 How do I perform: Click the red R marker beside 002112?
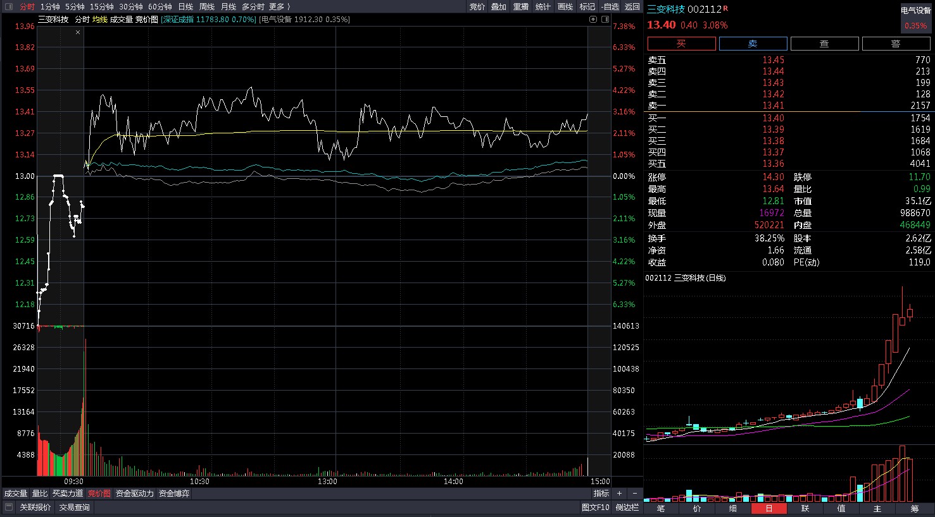(x=725, y=8)
